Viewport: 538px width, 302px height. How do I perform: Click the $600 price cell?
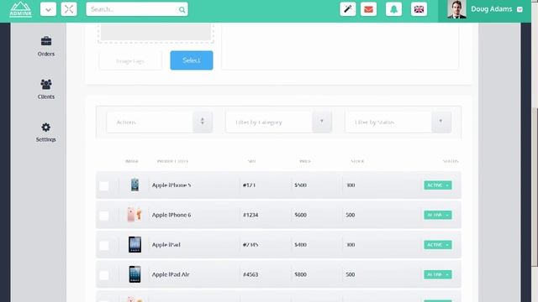point(301,215)
